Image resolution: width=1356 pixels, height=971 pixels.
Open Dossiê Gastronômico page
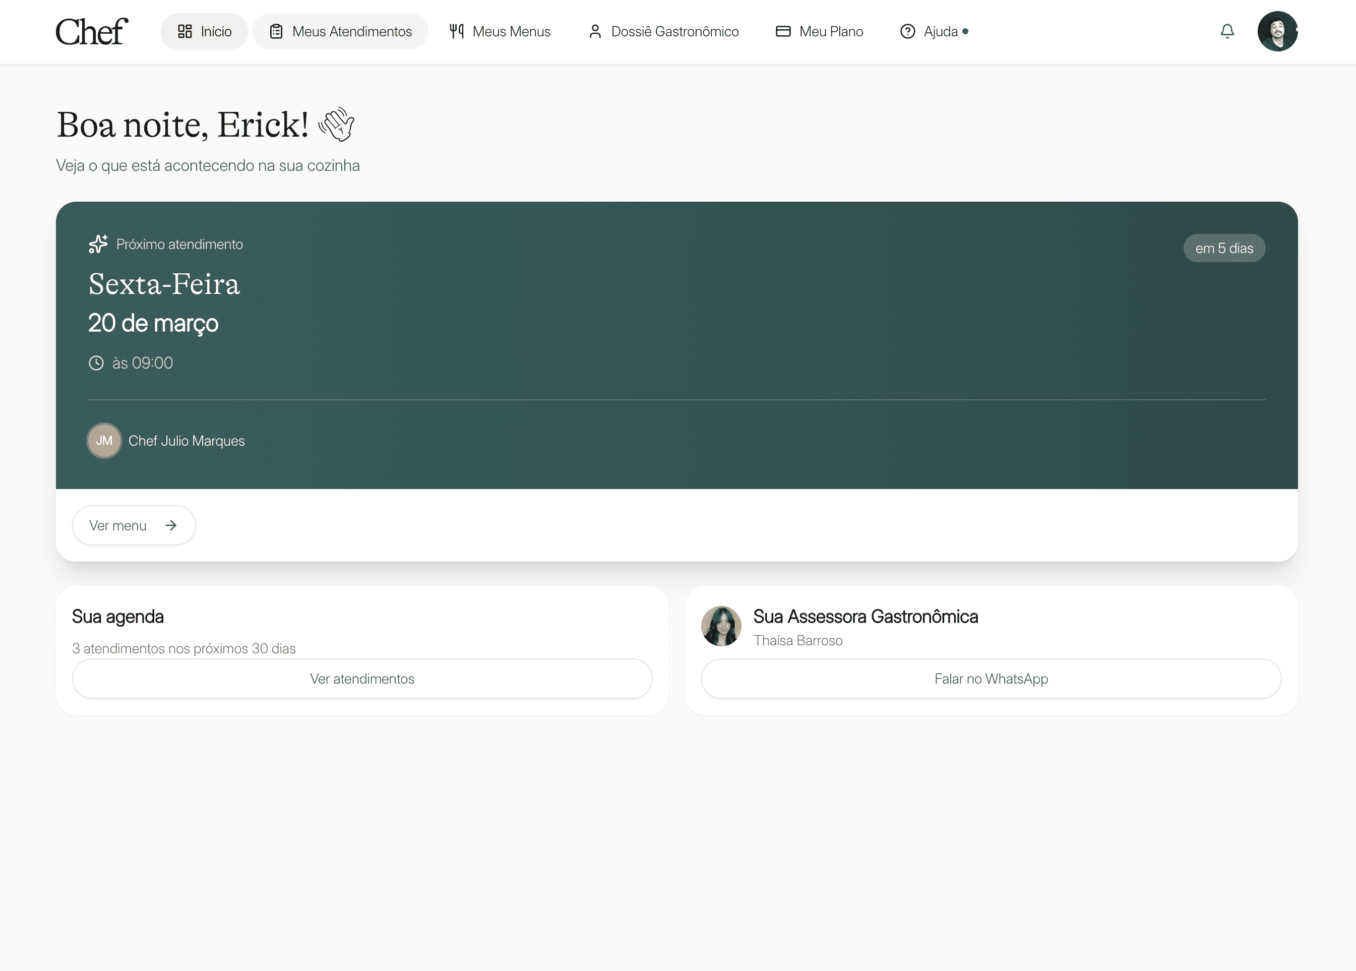click(x=674, y=32)
